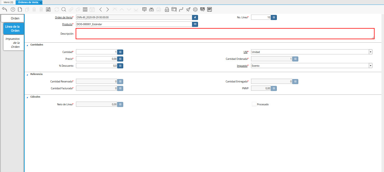384x172 pixels.
Task: Click the calendar history icon
Action: click(x=92, y=9)
